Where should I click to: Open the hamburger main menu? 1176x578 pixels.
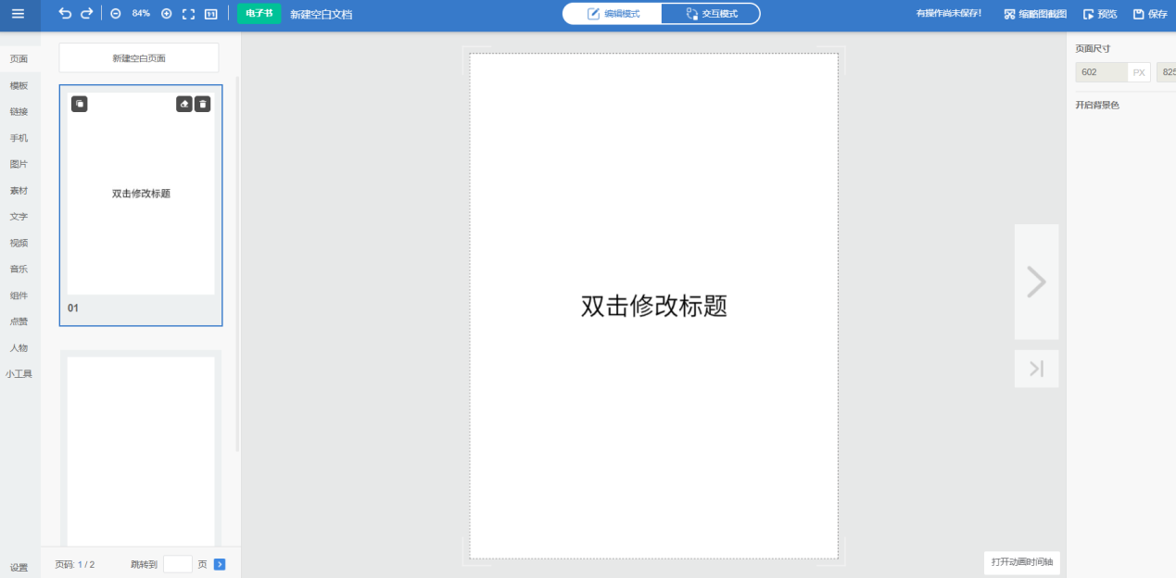19,14
